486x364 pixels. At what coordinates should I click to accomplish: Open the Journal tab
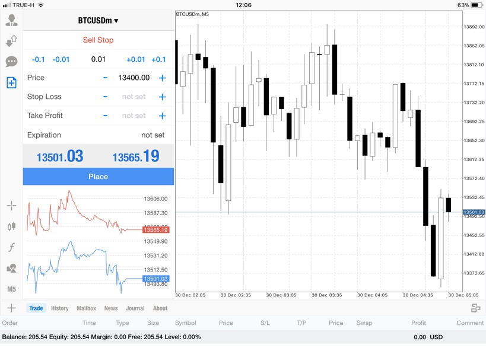tap(135, 308)
